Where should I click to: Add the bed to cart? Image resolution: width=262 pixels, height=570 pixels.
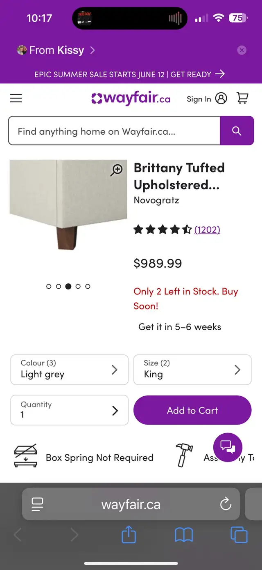[x=192, y=410]
